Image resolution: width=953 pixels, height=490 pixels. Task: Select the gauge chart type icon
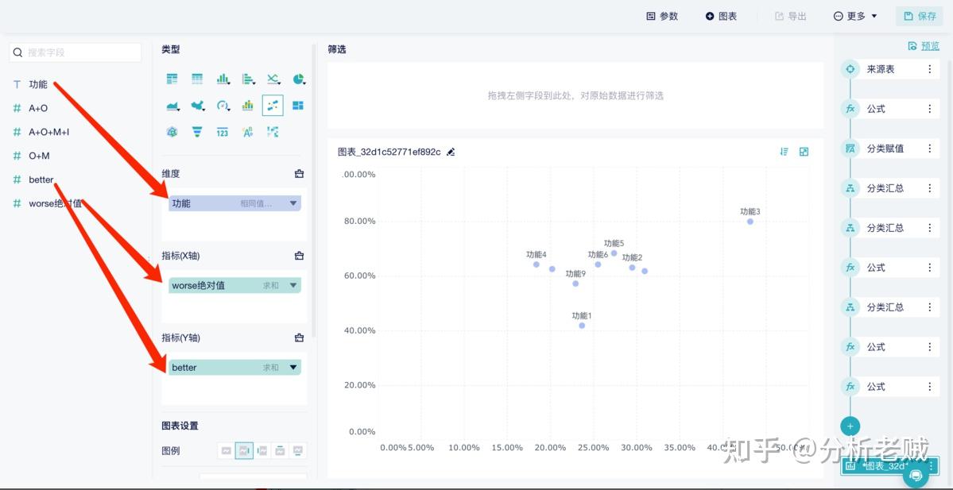pyautogui.click(x=223, y=105)
